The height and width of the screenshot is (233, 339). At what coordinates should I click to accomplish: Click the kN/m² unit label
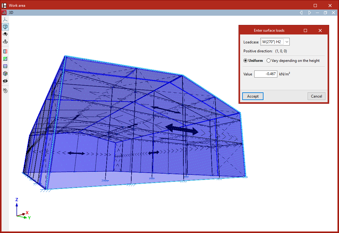tap(284, 74)
